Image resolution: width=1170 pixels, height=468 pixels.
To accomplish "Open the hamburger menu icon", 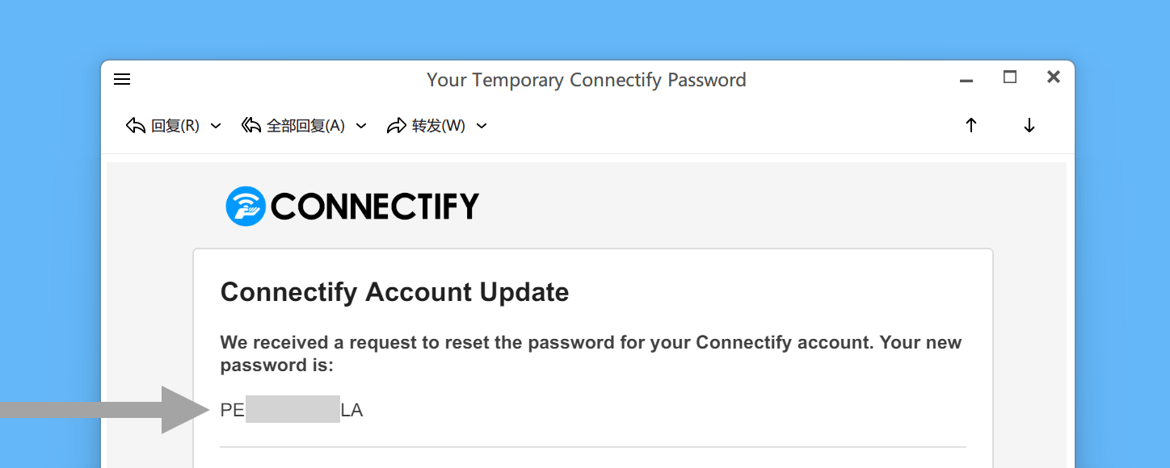I will point(122,79).
